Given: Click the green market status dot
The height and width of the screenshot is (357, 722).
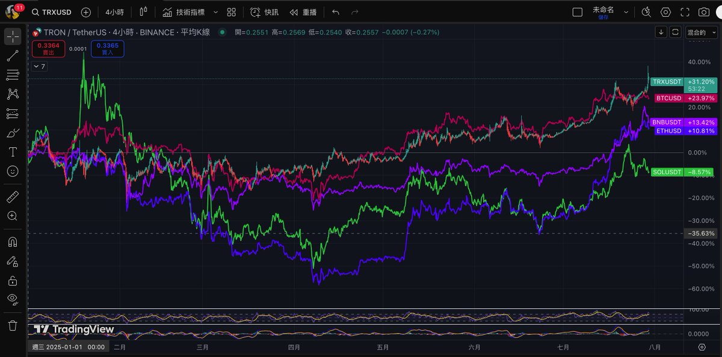Looking at the screenshot, I should pos(222,32).
